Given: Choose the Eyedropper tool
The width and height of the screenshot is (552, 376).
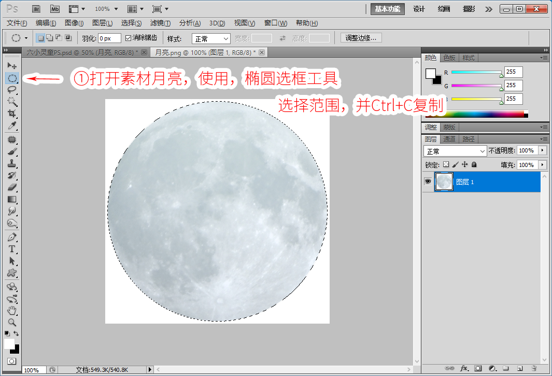Looking at the screenshot, I should pos(12,126).
